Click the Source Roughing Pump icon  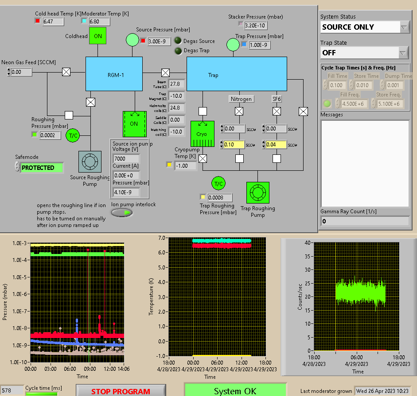(90, 162)
